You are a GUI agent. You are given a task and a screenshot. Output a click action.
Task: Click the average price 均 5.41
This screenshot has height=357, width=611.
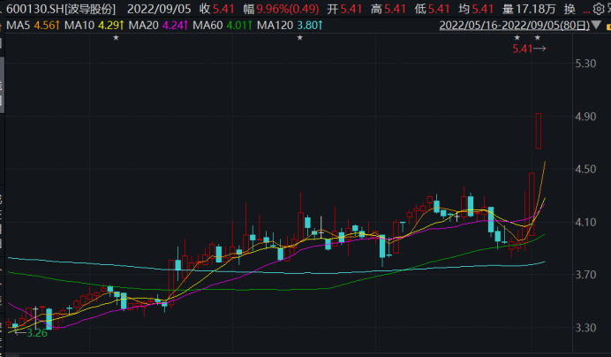pos(476,9)
